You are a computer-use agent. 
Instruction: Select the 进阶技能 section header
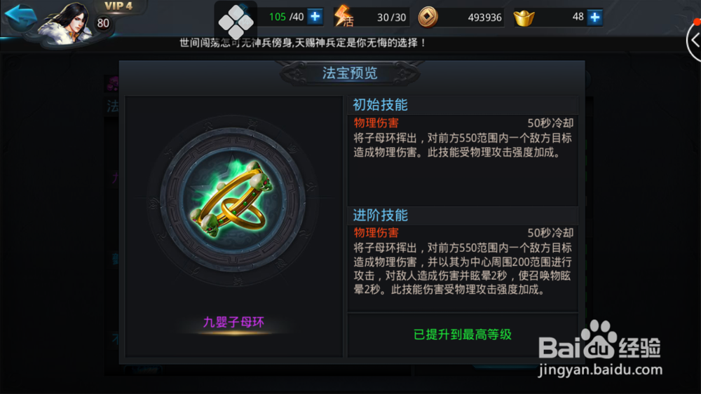coord(381,215)
